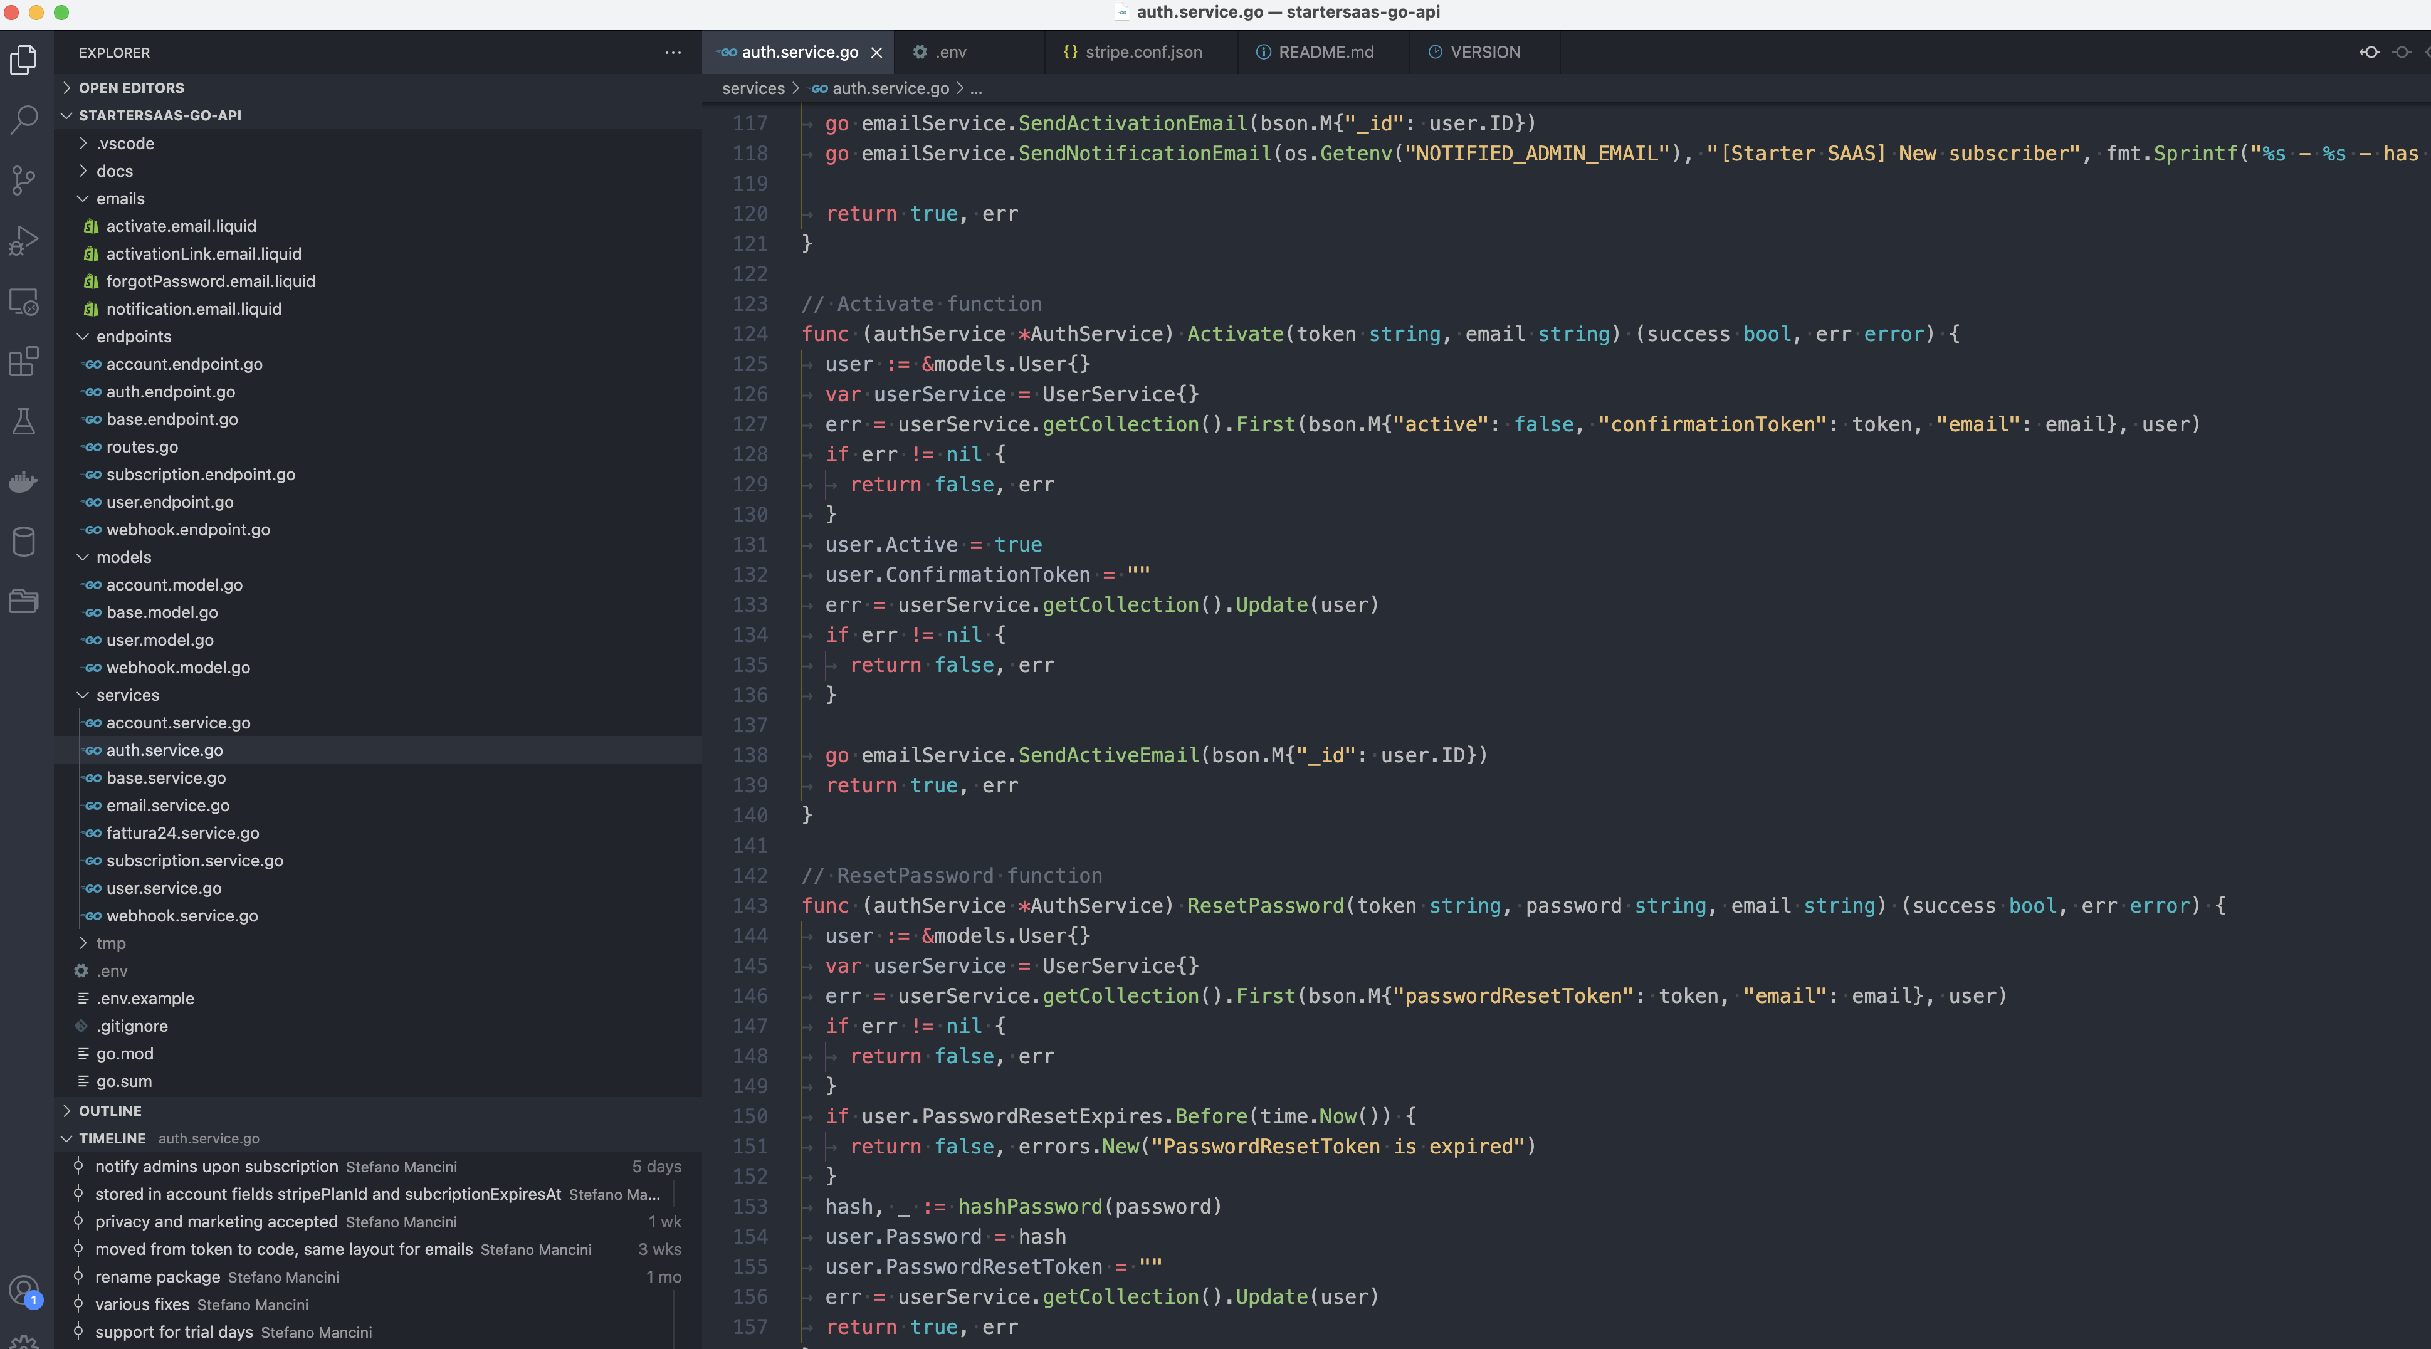Switch to the README.md tab
2431x1349 pixels.
(x=1324, y=52)
